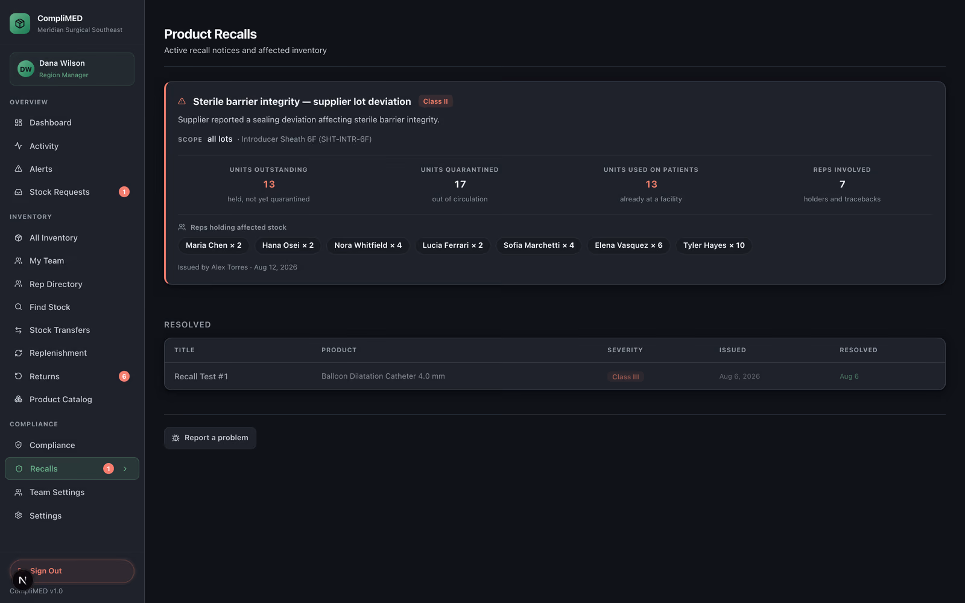Open My Team via its people icon
Image resolution: width=965 pixels, height=603 pixels.
pyautogui.click(x=18, y=260)
